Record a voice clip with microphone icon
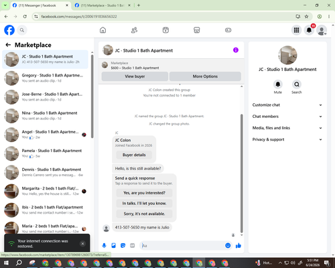 click(x=104, y=246)
